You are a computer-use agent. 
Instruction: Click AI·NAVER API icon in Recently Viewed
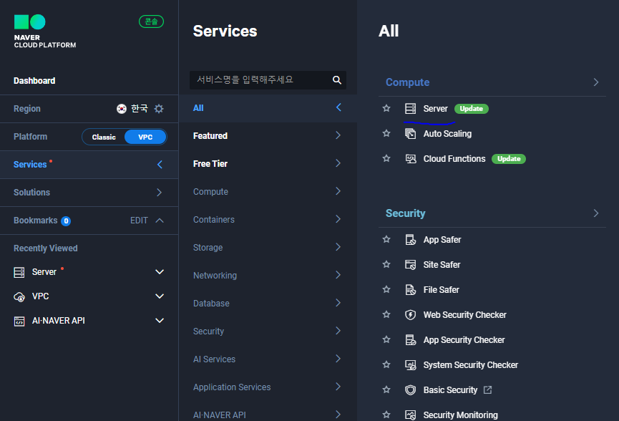(x=19, y=321)
